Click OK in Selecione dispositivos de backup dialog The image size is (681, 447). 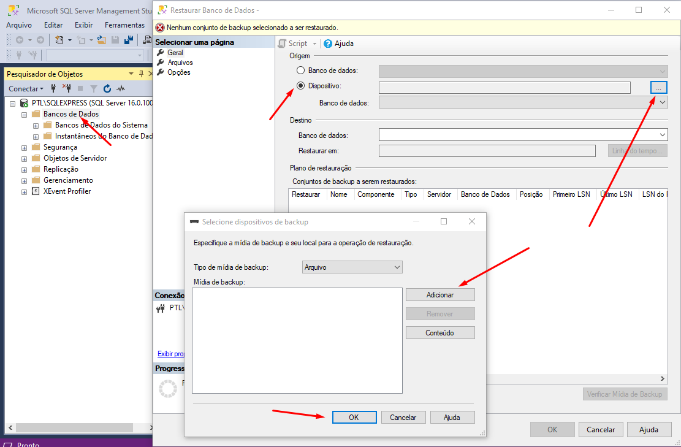point(354,417)
